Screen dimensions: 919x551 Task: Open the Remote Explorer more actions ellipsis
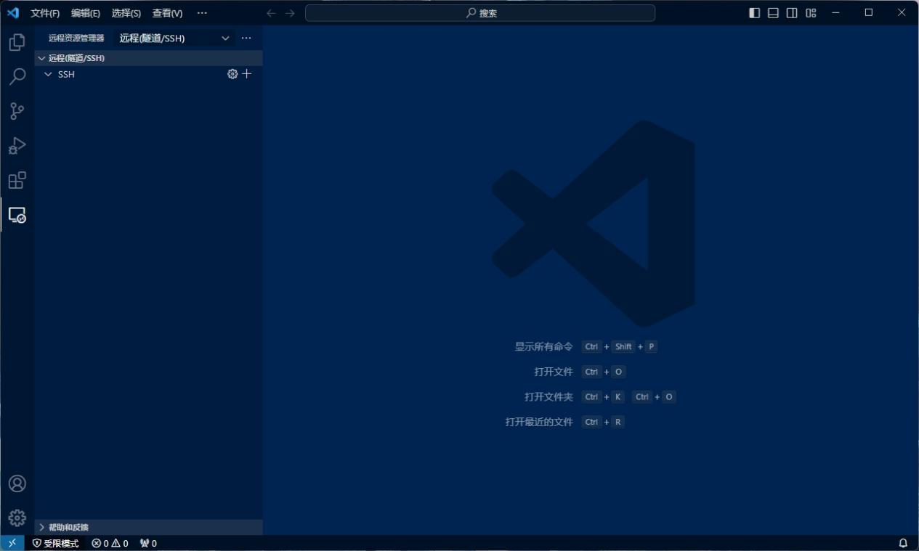[246, 38]
